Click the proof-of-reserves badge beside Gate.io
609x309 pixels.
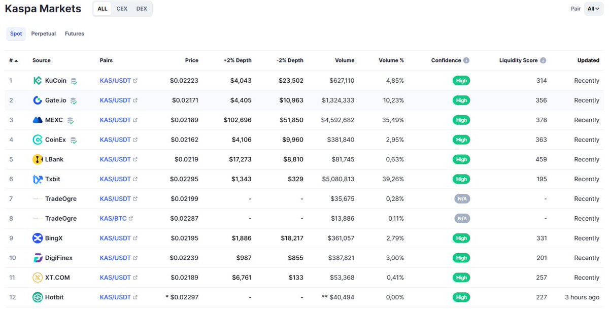coord(74,101)
